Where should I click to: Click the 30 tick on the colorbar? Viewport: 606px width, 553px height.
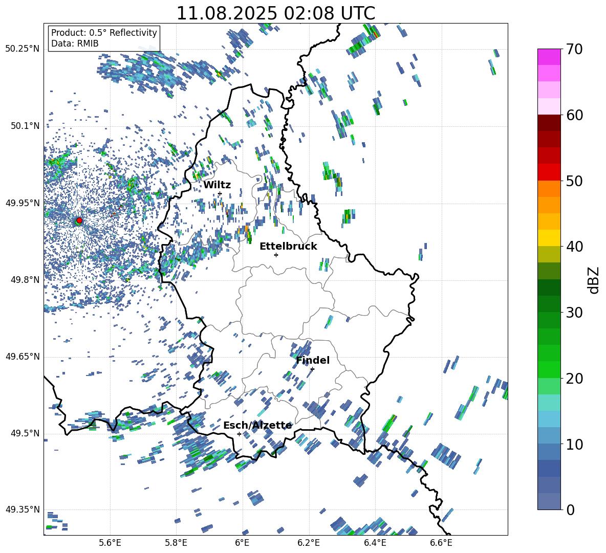point(574,313)
